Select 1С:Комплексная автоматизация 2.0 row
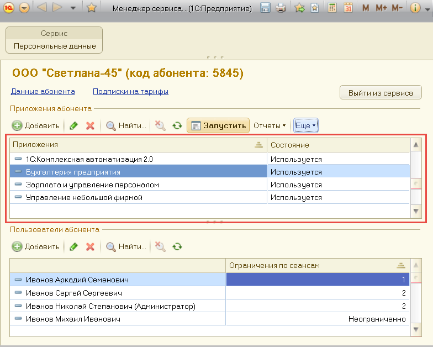 coord(138,159)
